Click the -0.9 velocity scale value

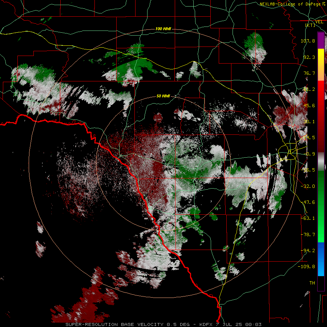[x=309, y=154]
